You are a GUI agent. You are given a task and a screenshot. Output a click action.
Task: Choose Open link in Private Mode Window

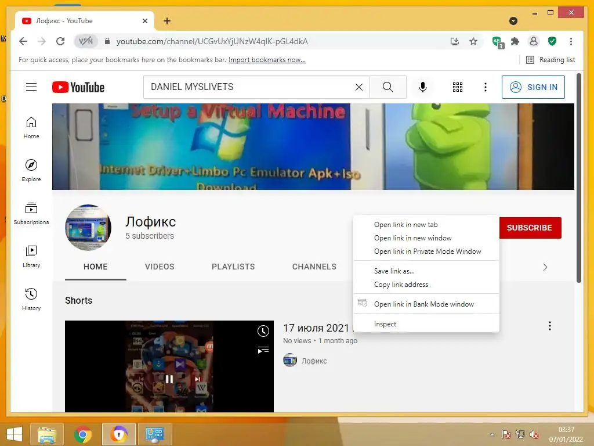[x=426, y=251]
